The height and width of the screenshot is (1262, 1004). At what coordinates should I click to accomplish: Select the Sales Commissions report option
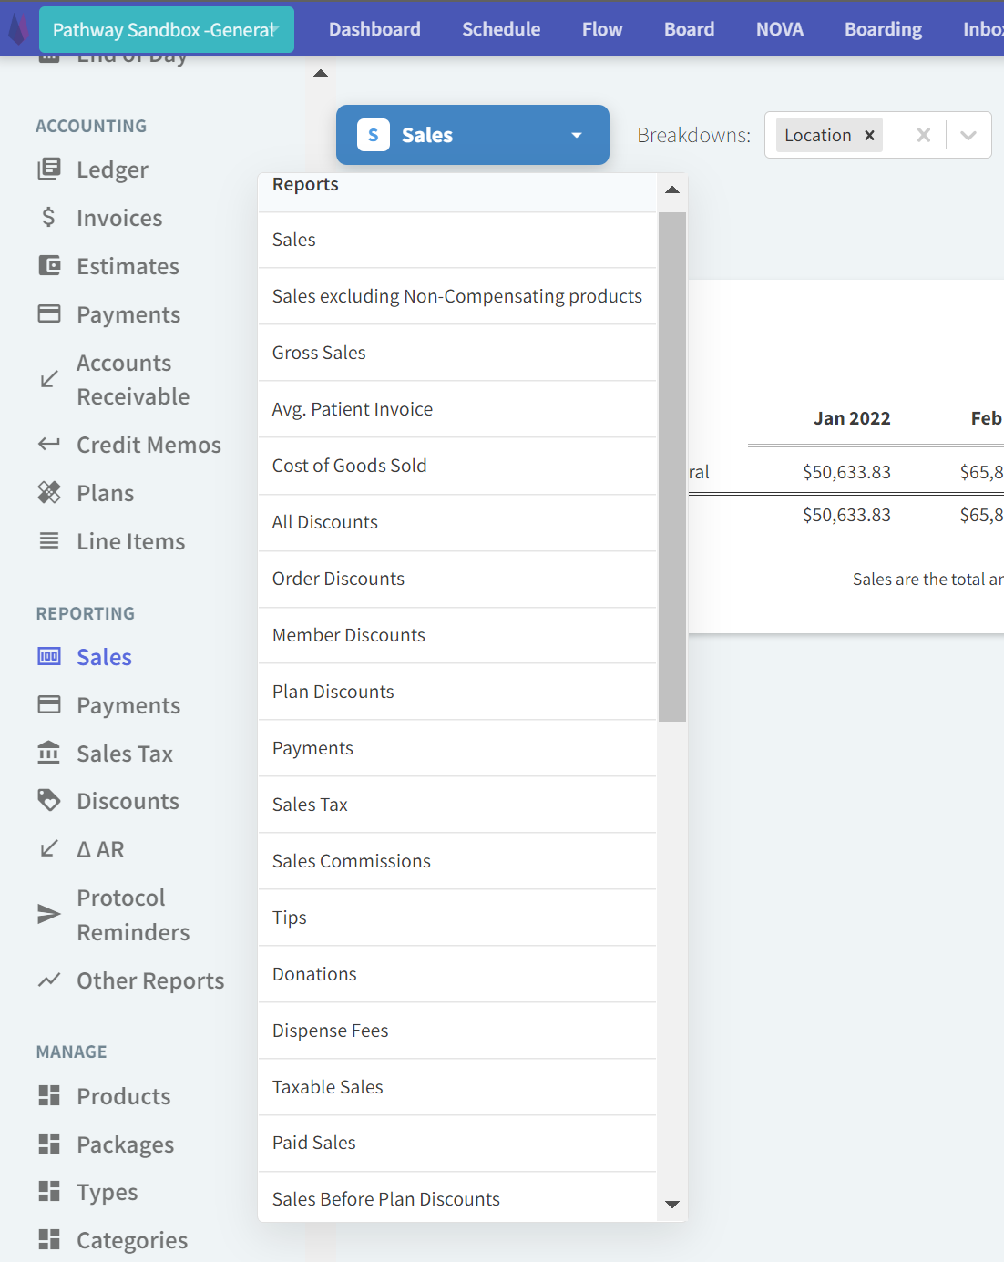click(x=351, y=861)
